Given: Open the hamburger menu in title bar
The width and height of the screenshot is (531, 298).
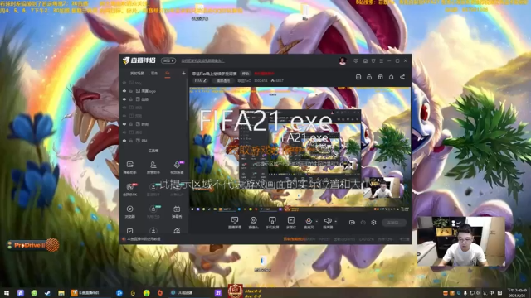Looking at the screenshot, I should (382, 60).
